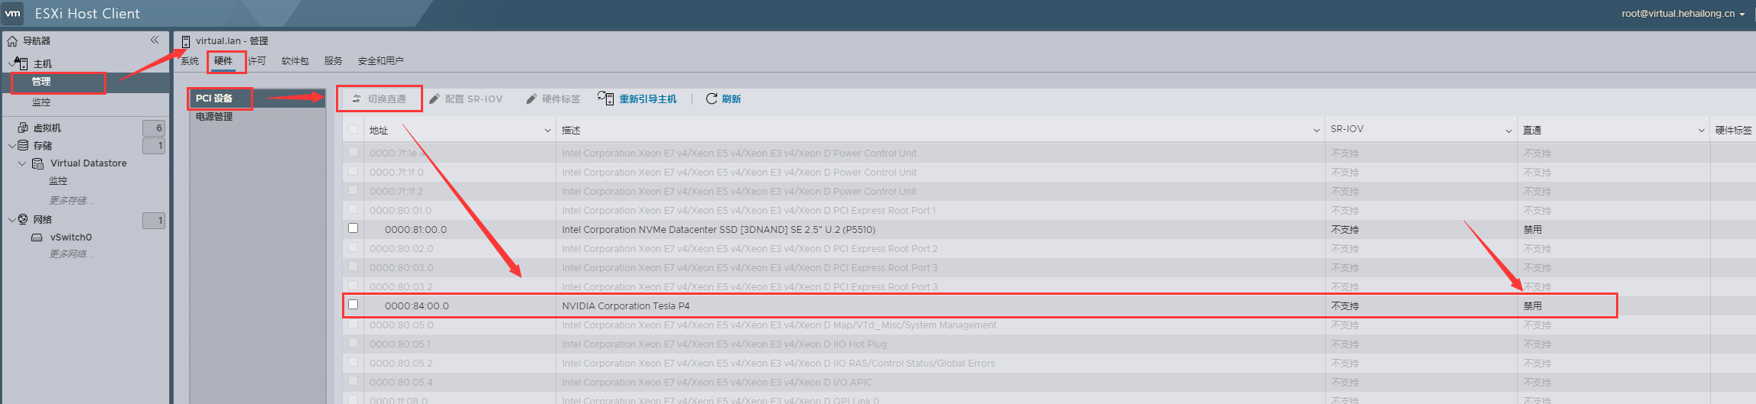Click the 存储 count badge
This screenshot has height=404, width=1756.
pos(154,145)
